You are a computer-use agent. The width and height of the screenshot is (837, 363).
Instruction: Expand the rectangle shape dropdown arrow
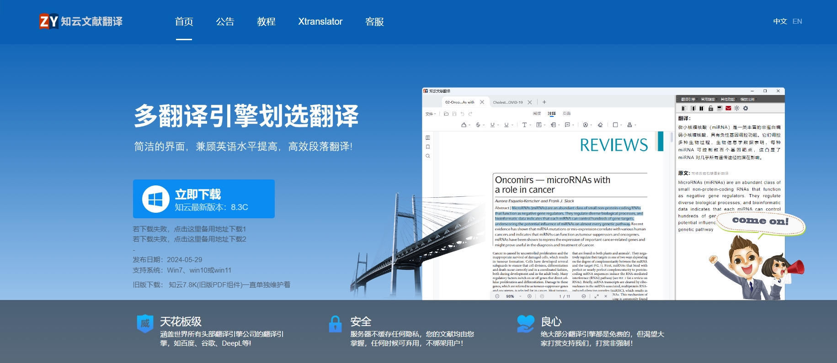[621, 125]
